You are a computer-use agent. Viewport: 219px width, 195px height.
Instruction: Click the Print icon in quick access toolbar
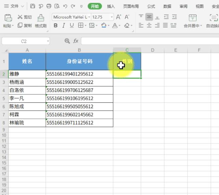click(49, 6)
